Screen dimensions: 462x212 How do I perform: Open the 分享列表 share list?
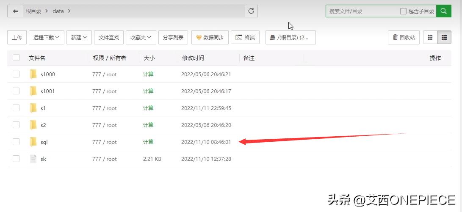point(173,37)
